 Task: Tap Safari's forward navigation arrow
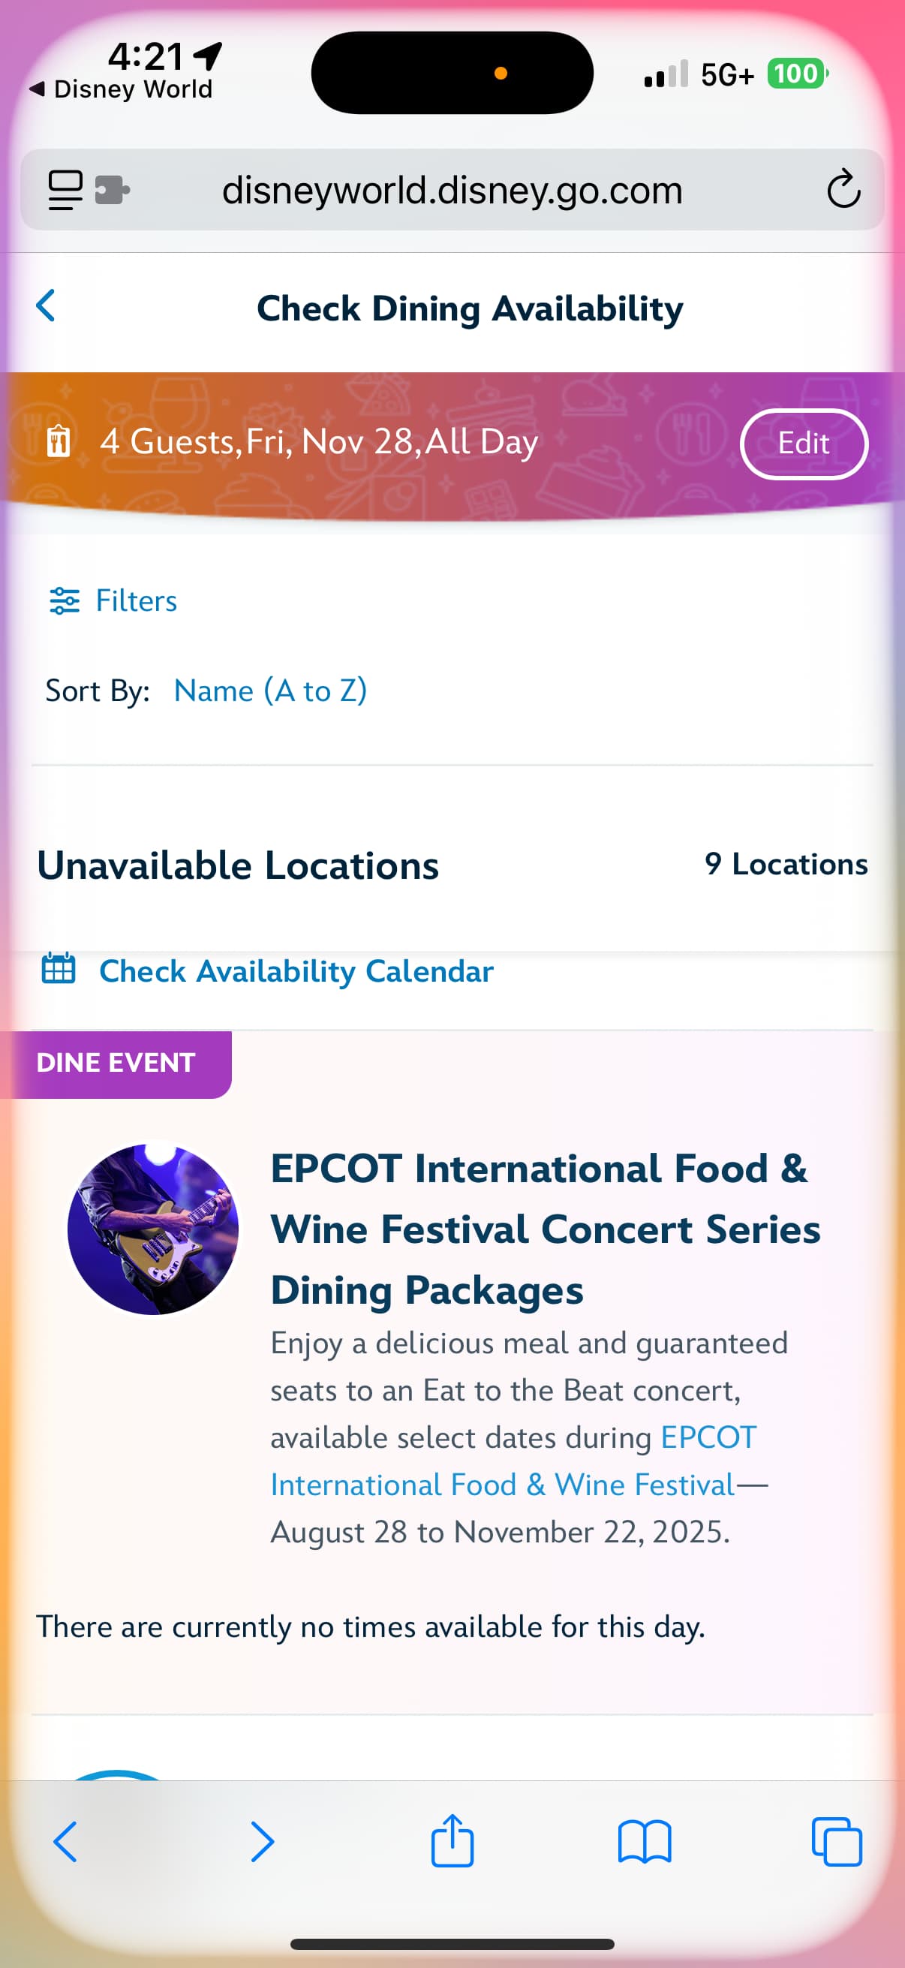[x=262, y=1841]
